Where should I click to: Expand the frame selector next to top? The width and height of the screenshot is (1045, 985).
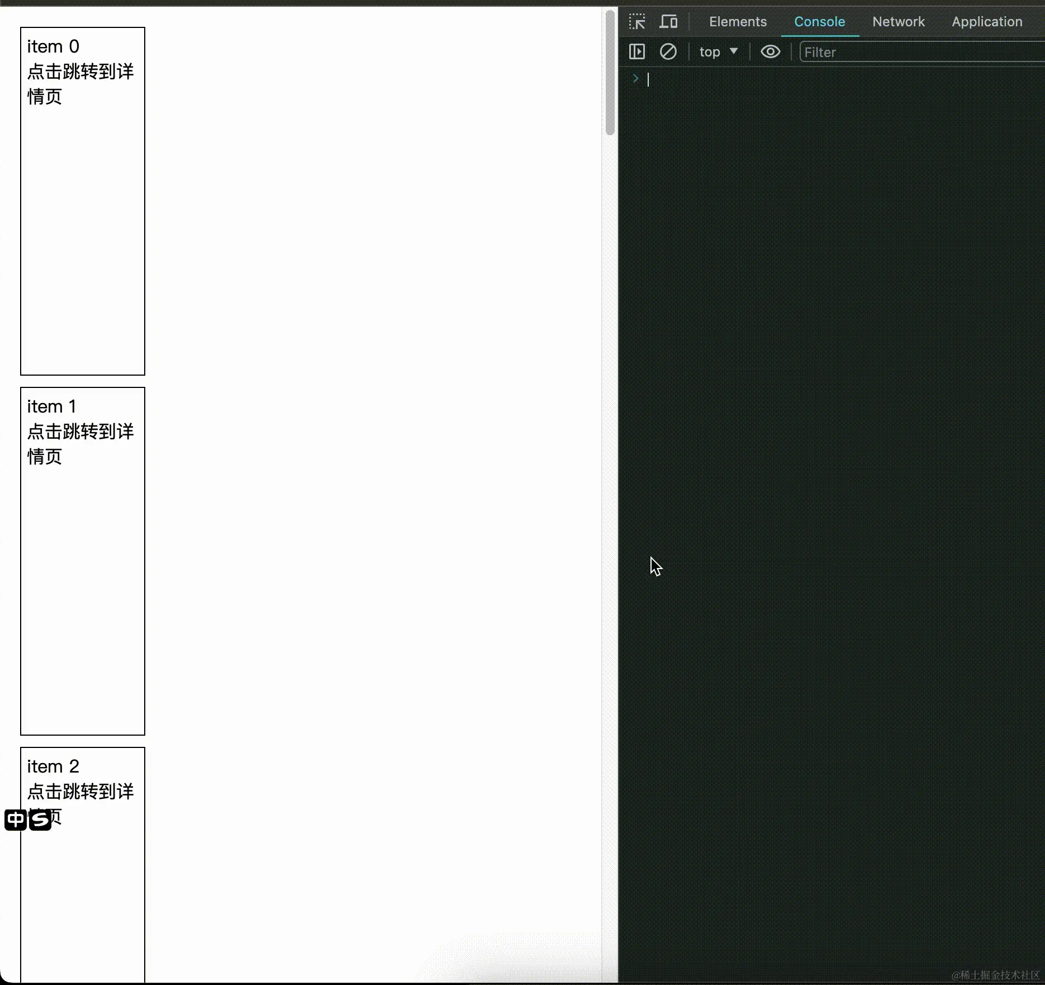[733, 51]
